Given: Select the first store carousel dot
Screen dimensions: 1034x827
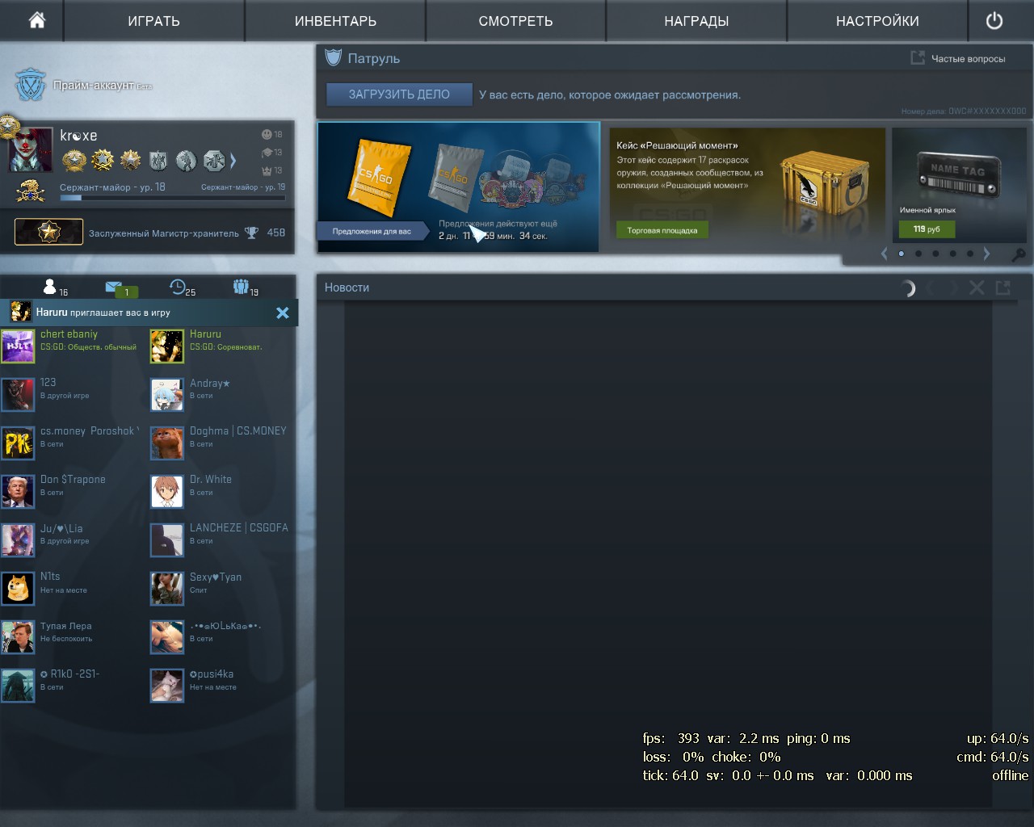Looking at the screenshot, I should 902,254.
